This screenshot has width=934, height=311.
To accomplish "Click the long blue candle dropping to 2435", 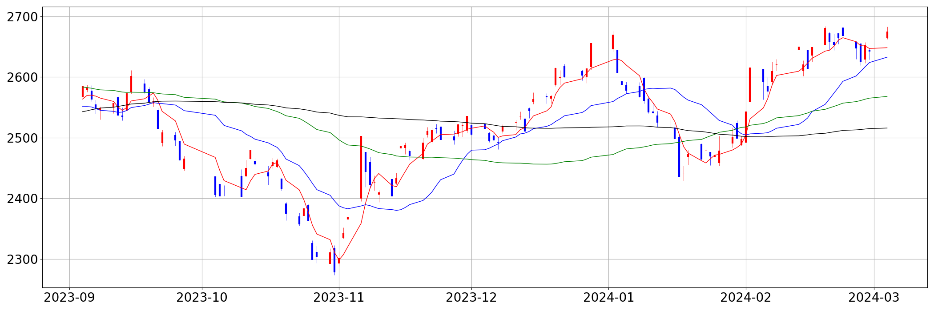I will [679, 157].
